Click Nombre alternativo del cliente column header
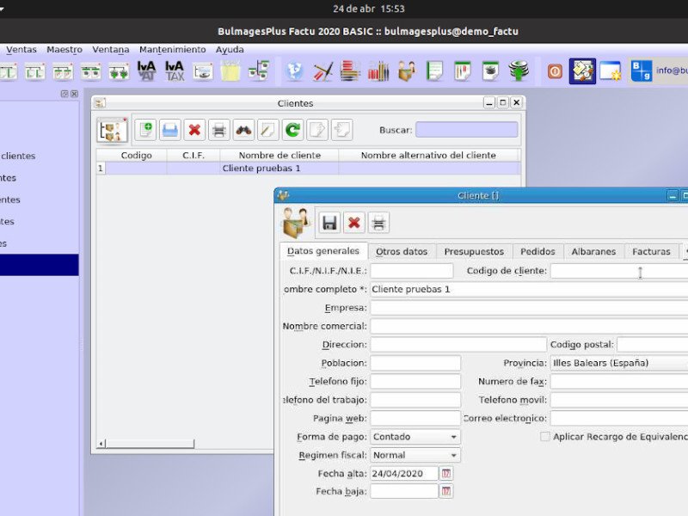 (428, 156)
